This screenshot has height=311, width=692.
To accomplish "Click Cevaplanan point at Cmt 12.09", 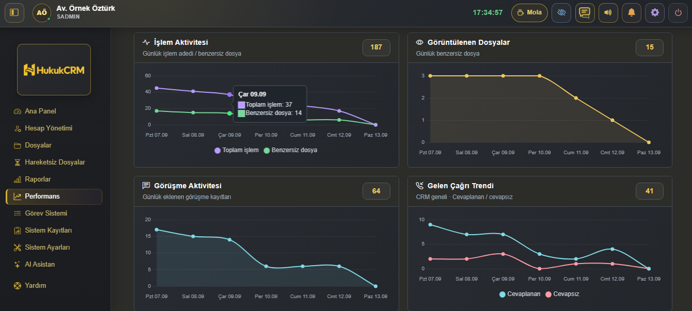I will coord(612,249).
